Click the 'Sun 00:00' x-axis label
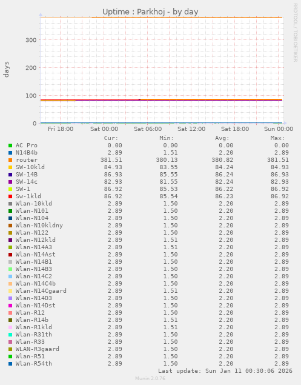The height and width of the screenshot is (385, 301). tap(279, 129)
